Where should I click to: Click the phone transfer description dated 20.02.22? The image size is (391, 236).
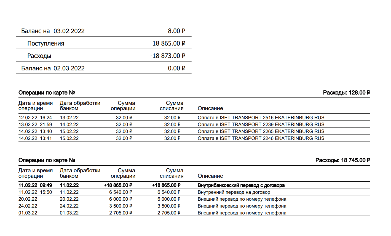(242, 199)
